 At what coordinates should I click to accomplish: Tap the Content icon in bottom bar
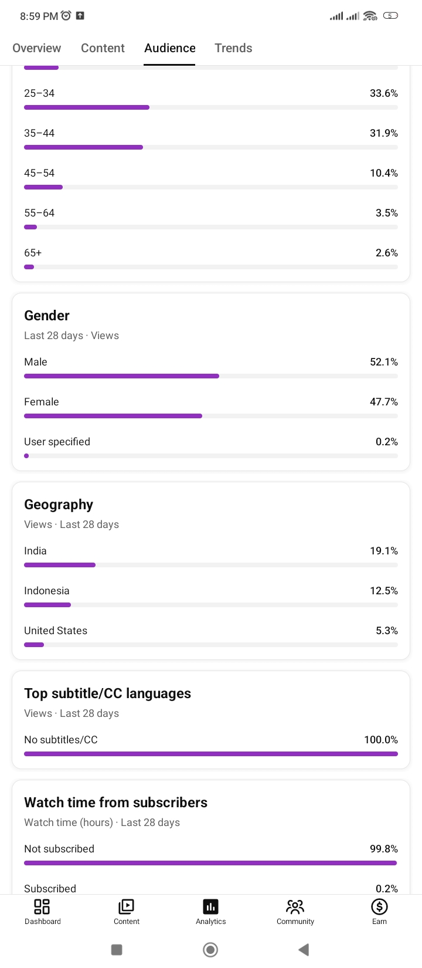pos(127,907)
